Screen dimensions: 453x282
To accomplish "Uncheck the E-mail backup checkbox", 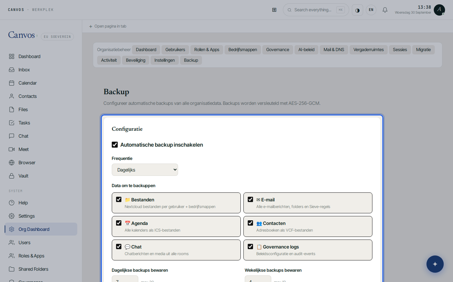I will pyautogui.click(x=250, y=199).
